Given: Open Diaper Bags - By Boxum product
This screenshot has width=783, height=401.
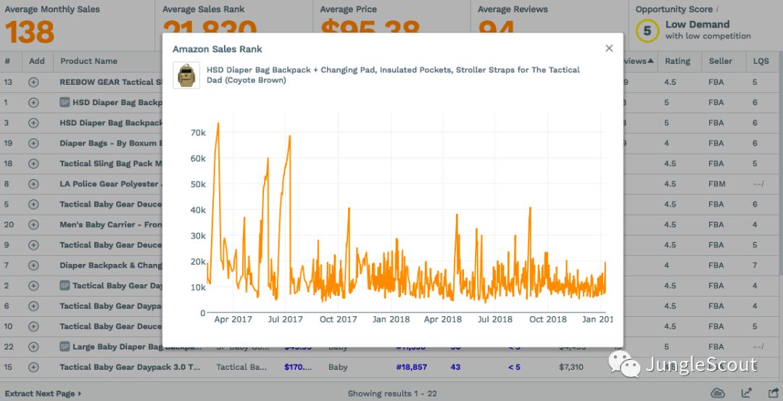Looking at the screenshot, I should (x=111, y=144).
